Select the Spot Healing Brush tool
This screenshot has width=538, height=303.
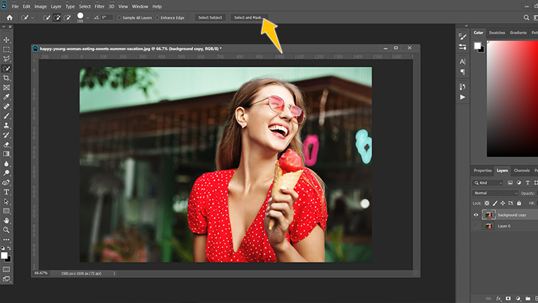pyautogui.click(x=6, y=106)
